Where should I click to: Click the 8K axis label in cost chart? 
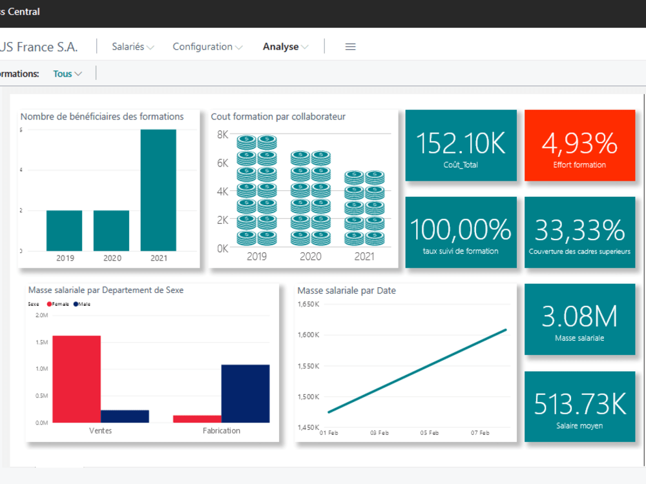coord(222,135)
